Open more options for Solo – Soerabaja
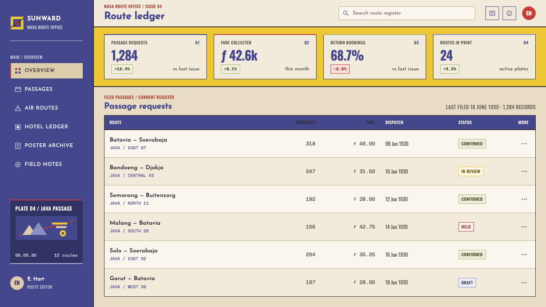 524,255
